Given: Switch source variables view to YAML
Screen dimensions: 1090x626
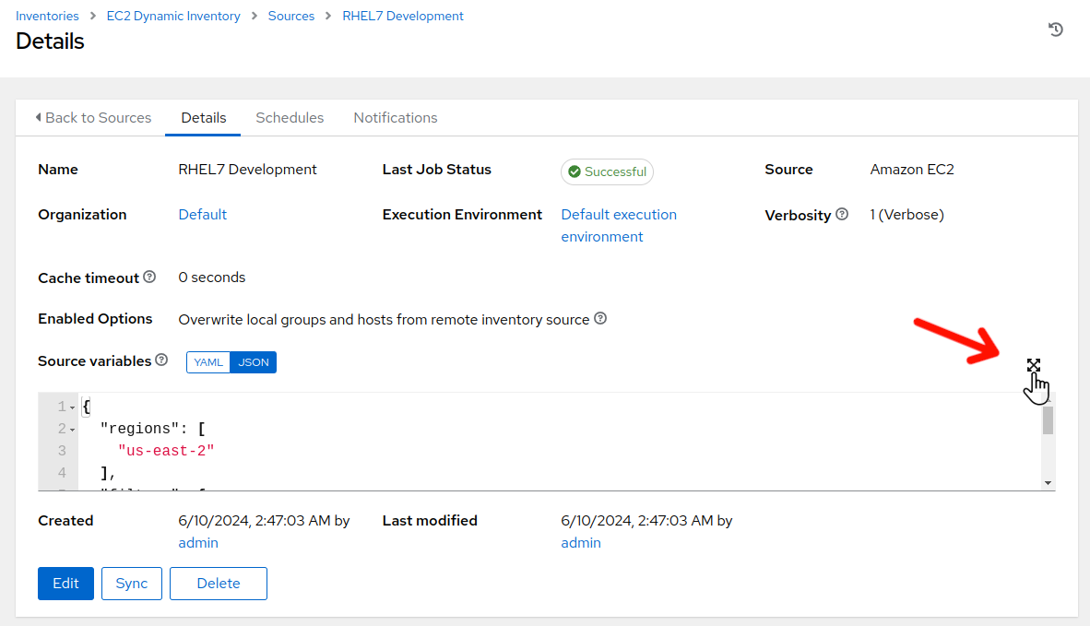Looking at the screenshot, I should (207, 362).
